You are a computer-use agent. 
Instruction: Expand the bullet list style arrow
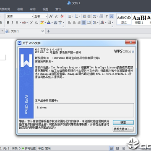[73, 16]
